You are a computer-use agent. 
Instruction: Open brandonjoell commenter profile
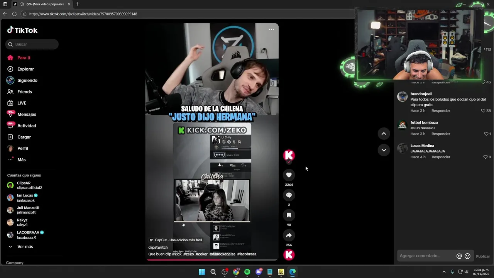point(421,94)
